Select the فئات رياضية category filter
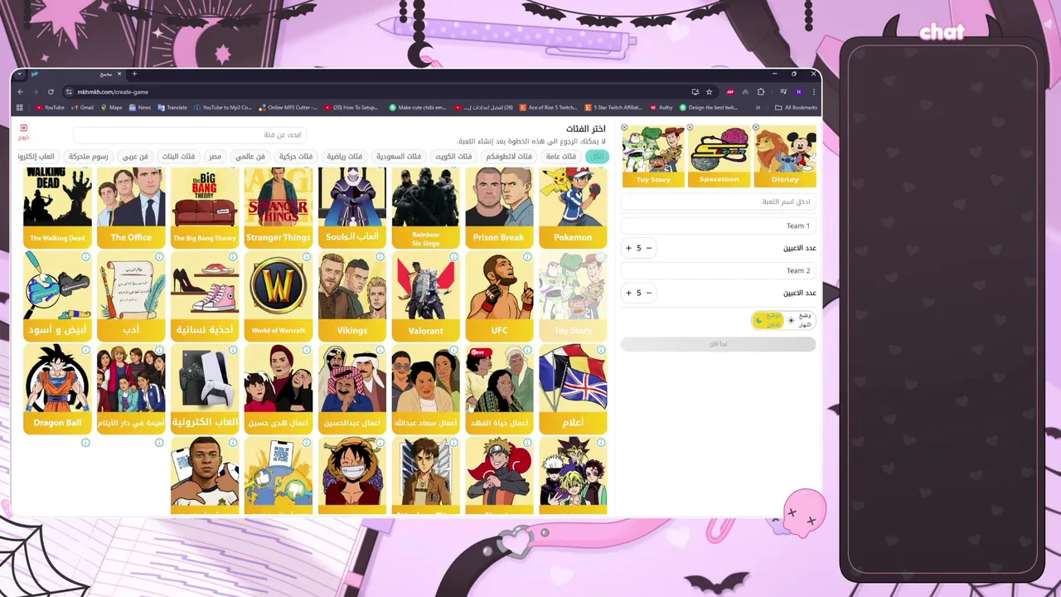This screenshot has height=597, width=1061. pyautogui.click(x=345, y=156)
